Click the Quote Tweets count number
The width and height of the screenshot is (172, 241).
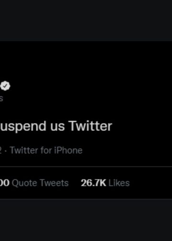[5, 183]
